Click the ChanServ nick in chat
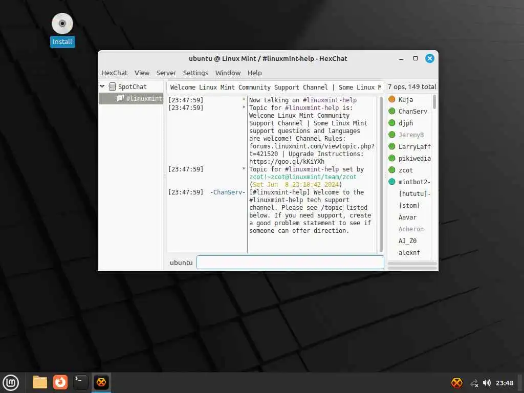Viewport: 524px width, 393px height. (227, 192)
